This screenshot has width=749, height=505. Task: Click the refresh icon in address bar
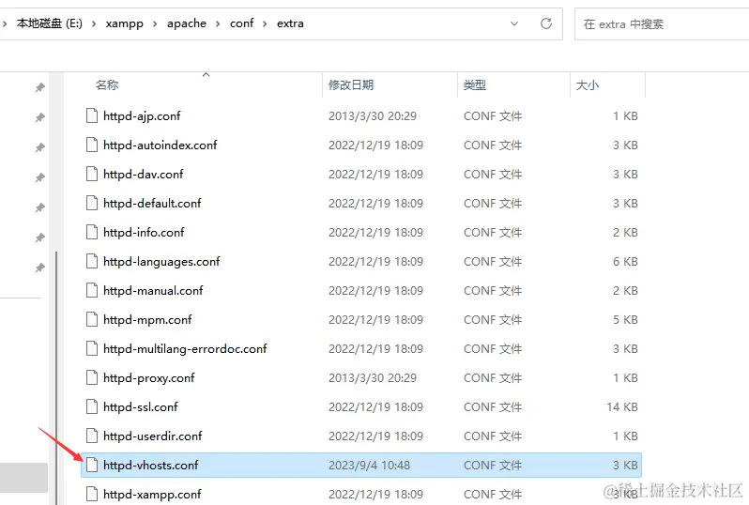[546, 23]
